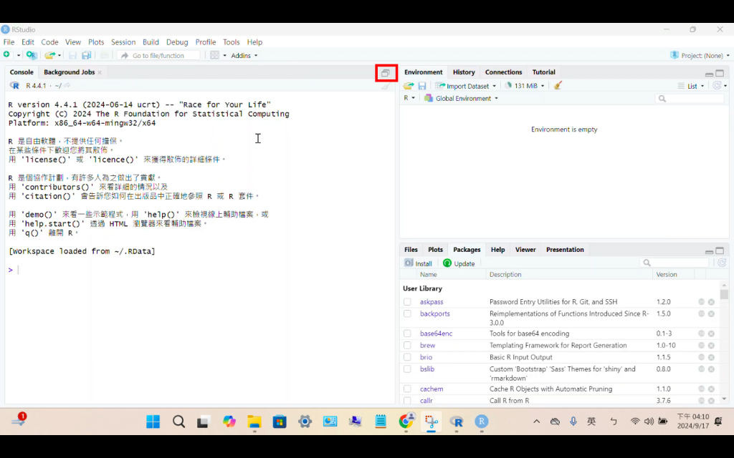Close the Background Jobs tab
734x458 pixels.
point(100,72)
